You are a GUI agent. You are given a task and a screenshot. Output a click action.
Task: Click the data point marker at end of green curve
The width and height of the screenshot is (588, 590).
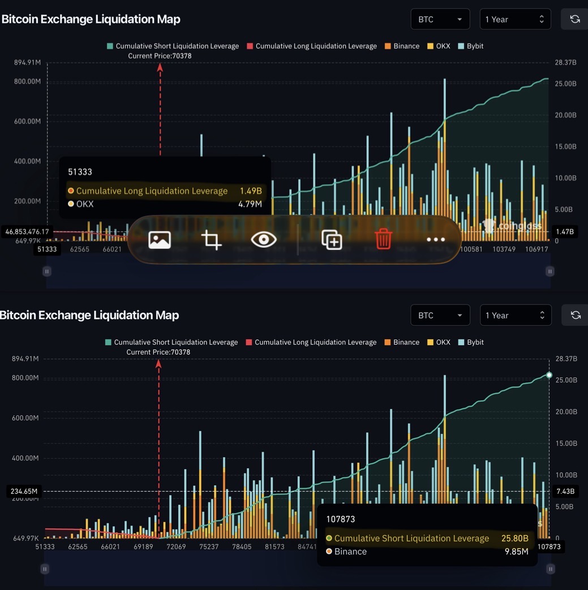[x=549, y=375]
